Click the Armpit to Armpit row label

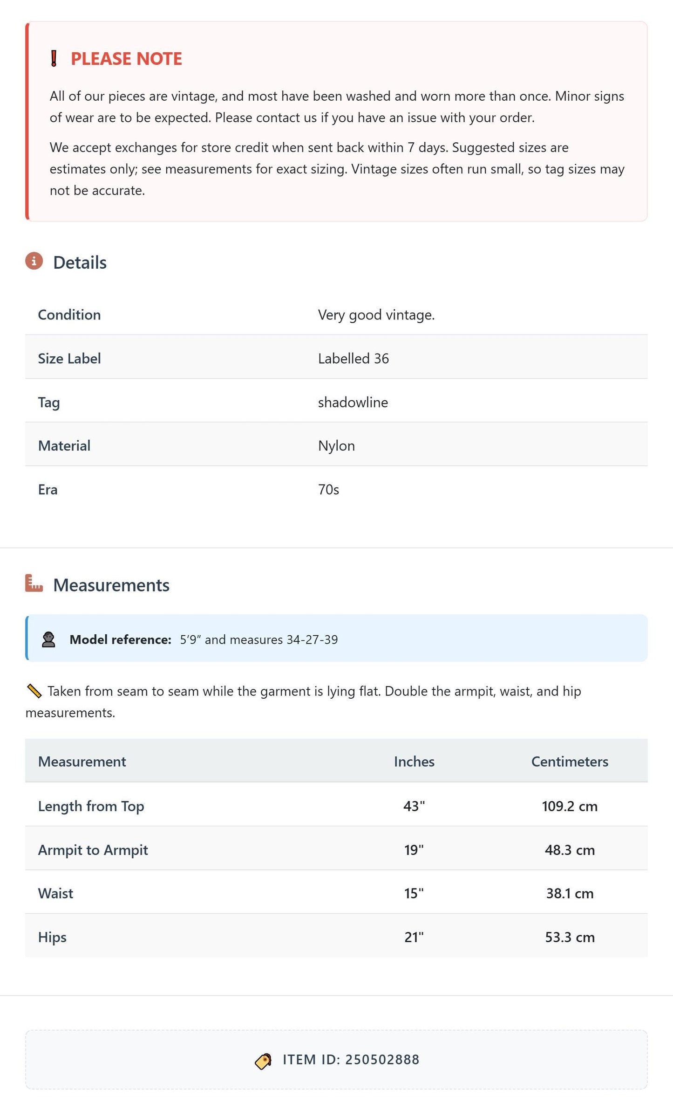[93, 850]
